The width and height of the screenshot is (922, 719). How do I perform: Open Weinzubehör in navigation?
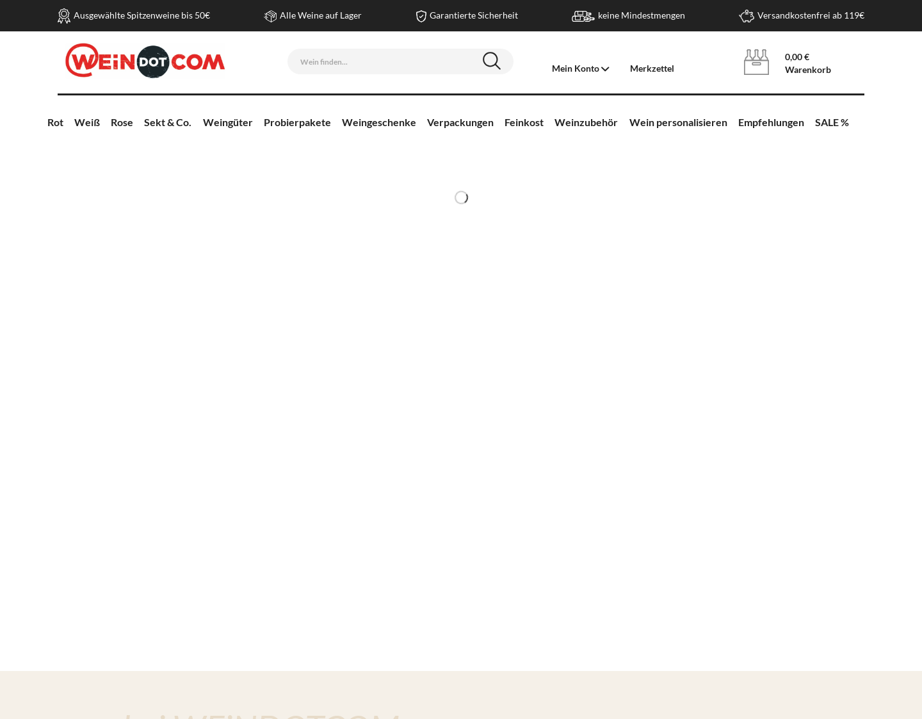click(586, 122)
